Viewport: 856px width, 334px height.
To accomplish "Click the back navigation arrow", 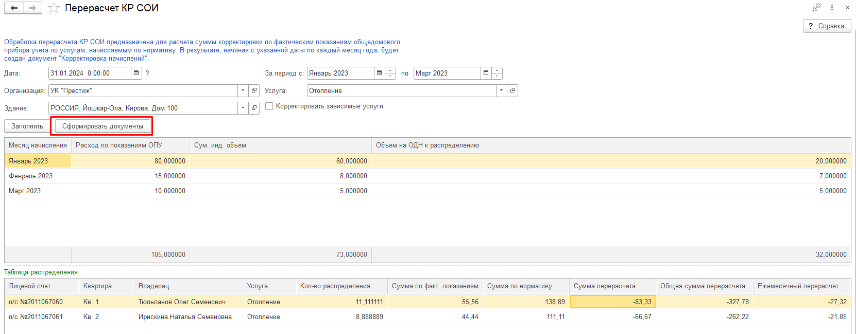I will point(14,8).
